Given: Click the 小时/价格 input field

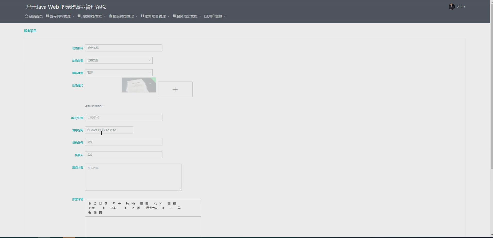Looking at the screenshot, I should tap(124, 117).
